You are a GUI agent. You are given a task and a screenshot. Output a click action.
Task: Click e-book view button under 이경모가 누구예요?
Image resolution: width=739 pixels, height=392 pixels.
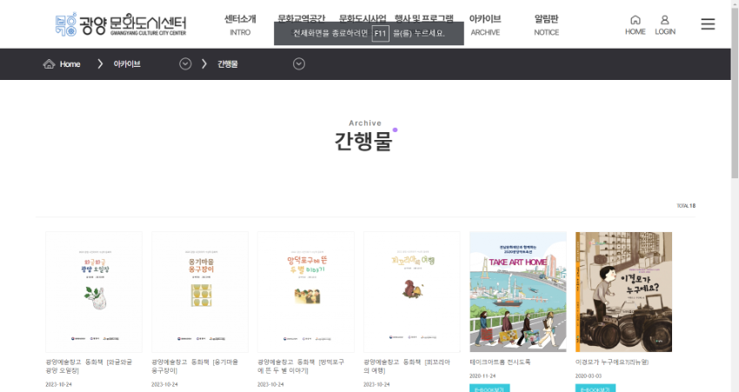click(596, 388)
